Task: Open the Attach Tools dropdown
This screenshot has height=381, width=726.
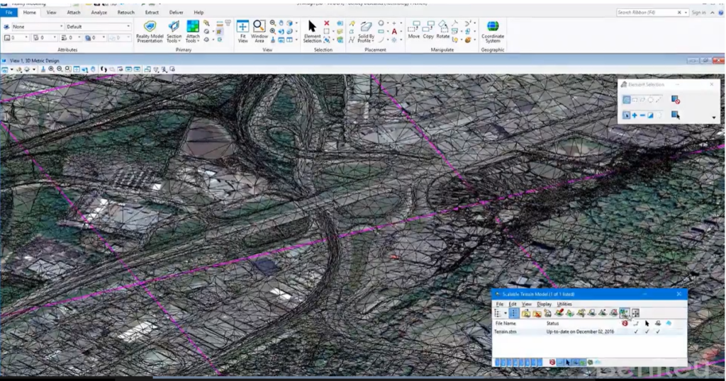Action: pos(193,31)
